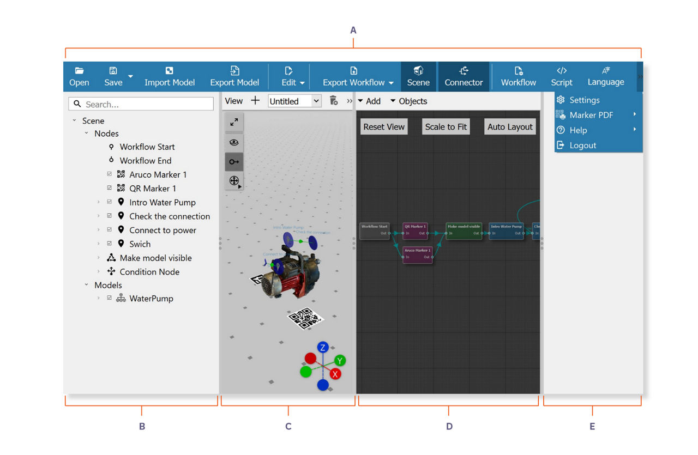
Task: Open the Untitled view combo box
Action: [294, 101]
